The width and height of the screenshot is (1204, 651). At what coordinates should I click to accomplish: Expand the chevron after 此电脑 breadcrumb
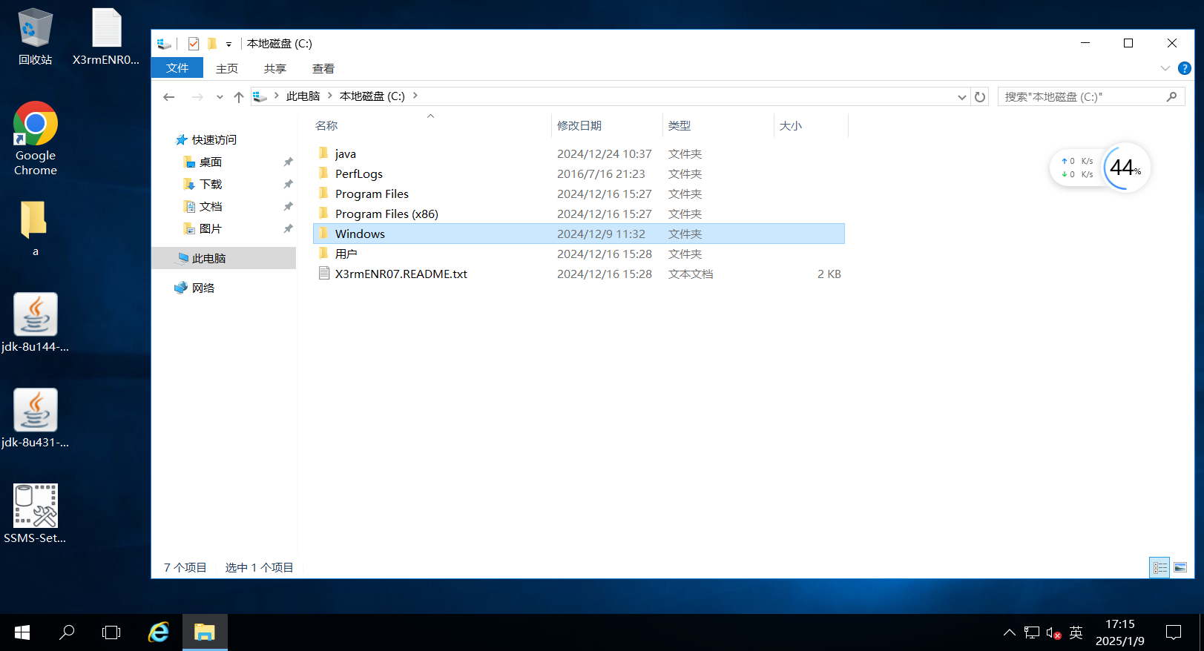click(x=329, y=96)
